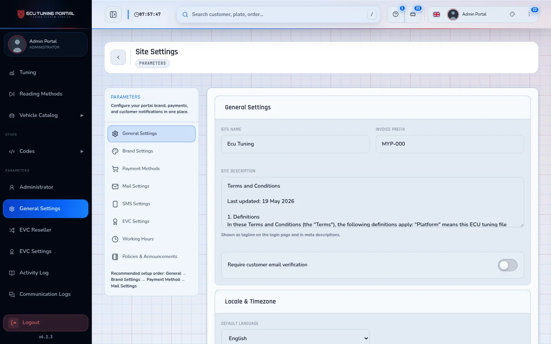551x344 pixels.
Task: Edit the Invoice Prefix field
Action: point(450,144)
